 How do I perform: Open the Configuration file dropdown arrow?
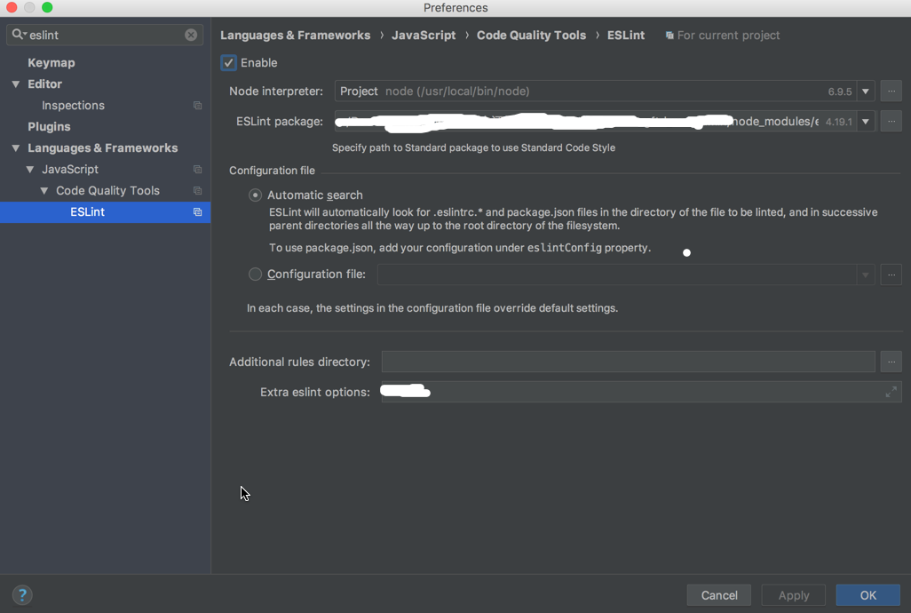pos(866,275)
